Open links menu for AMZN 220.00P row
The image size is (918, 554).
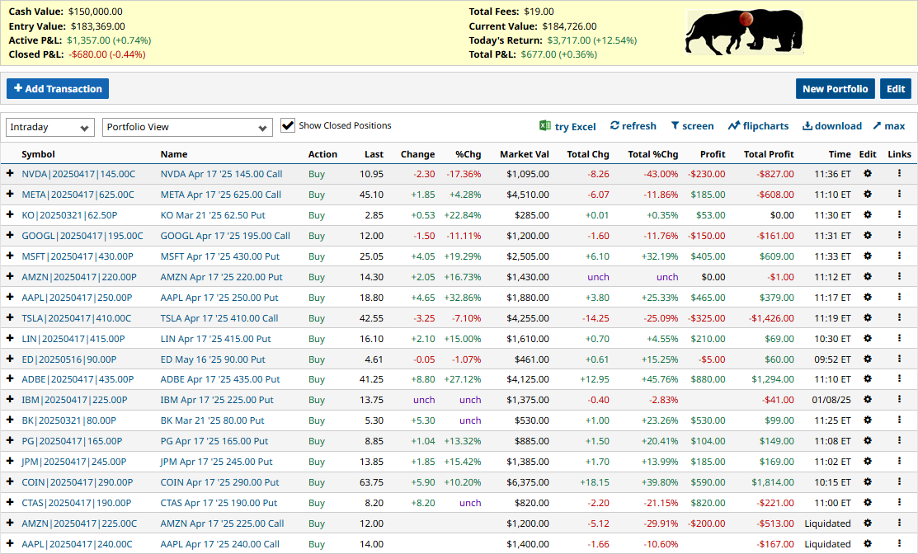[899, 276]
